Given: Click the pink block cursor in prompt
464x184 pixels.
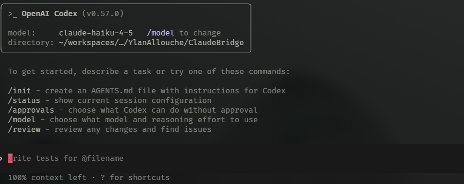Looking at the screenshot, I should [x=10, y=158].
